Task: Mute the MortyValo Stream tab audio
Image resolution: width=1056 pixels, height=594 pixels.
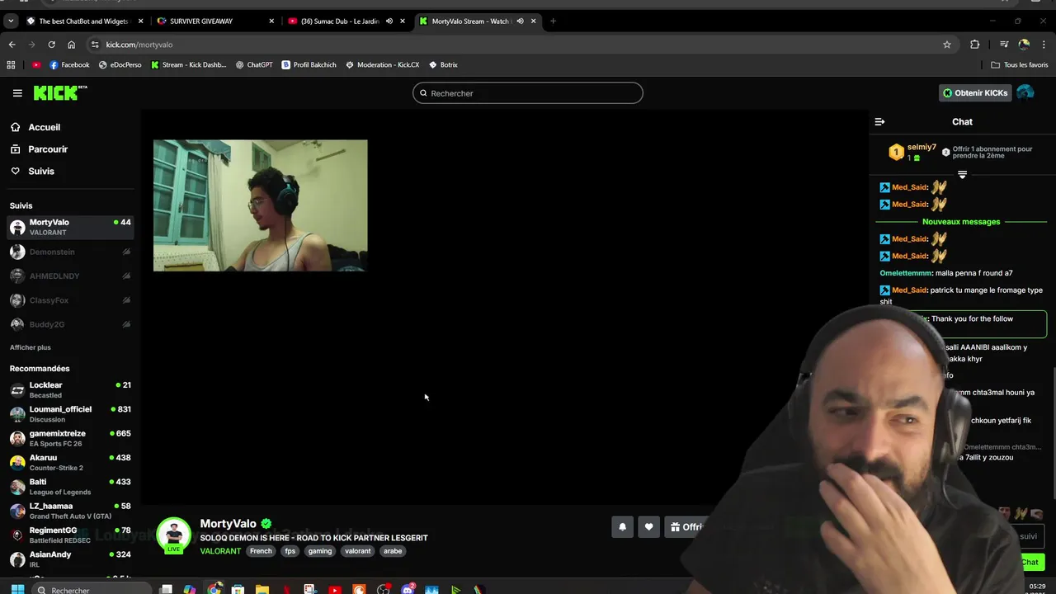Action: click(x=520, y=21)
